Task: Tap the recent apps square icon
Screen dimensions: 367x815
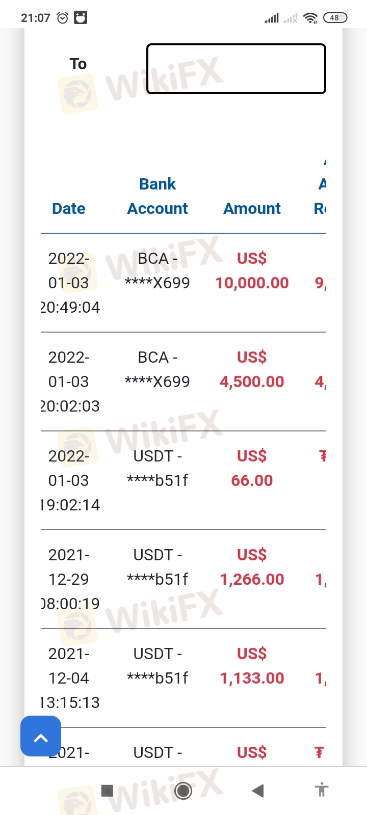Action: coord(107,791)
